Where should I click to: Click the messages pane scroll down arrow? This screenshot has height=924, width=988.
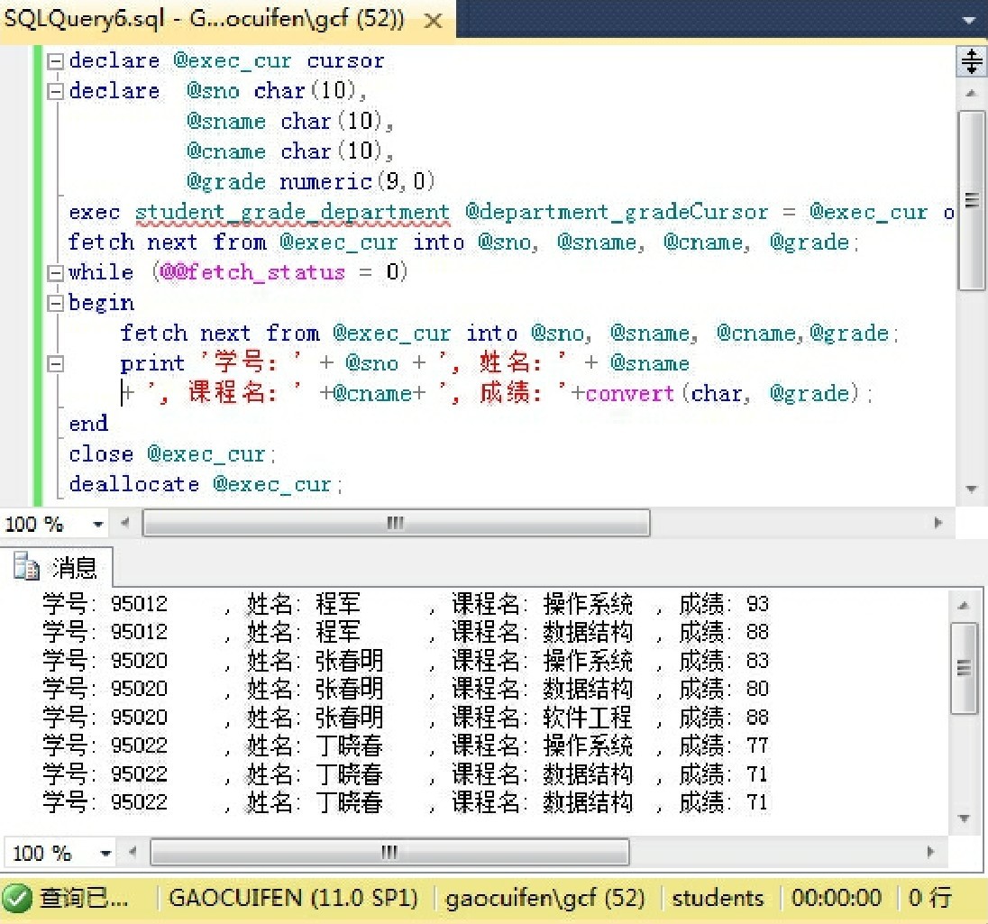pos(964,819)
